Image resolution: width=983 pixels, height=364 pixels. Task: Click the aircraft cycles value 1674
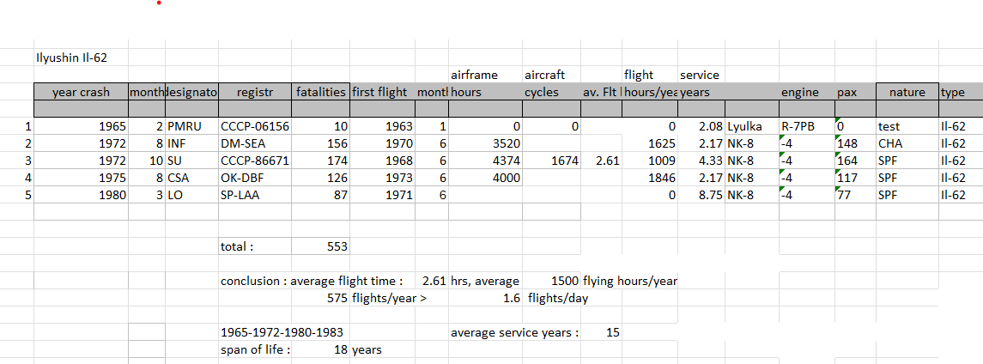coord(551,161)
